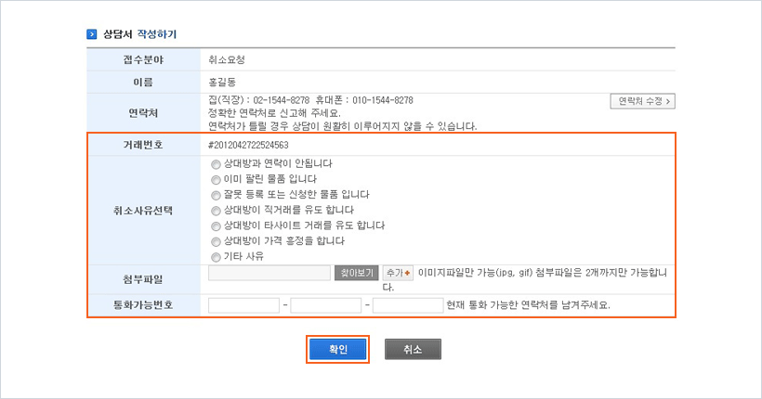Select '상대방이 직거래를 유도 합니다' option
Screen dimensions: 762x399
[217, 211]
